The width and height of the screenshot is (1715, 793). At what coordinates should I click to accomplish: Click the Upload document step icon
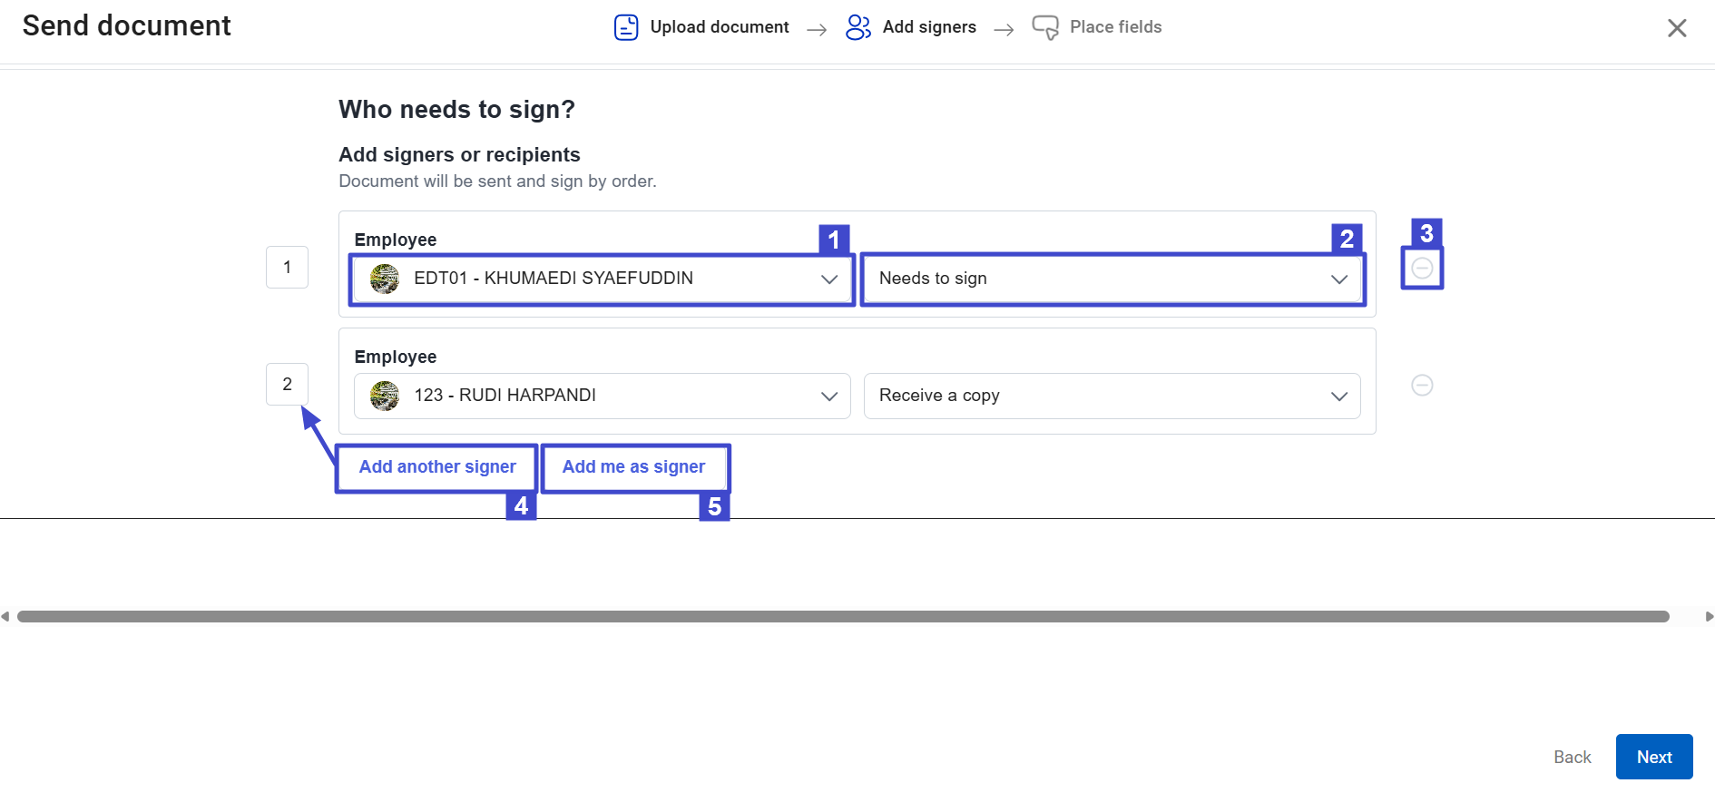coord(625,27)
